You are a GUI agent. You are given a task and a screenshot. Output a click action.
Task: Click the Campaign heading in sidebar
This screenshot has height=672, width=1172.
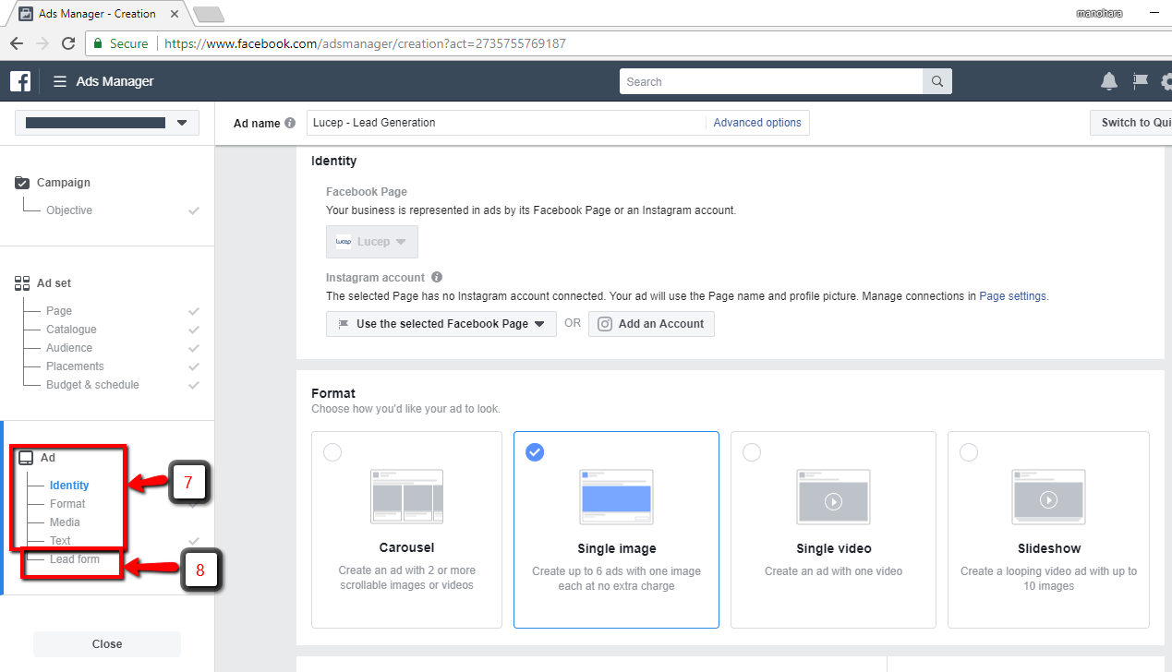[x=64, y=183]
